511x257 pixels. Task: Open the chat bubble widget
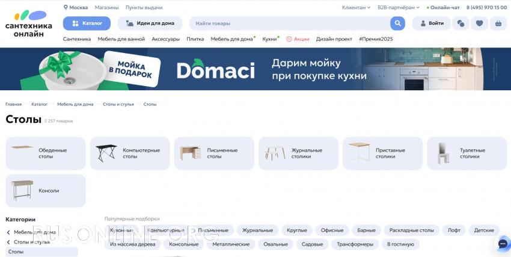[x=503, y=244]
